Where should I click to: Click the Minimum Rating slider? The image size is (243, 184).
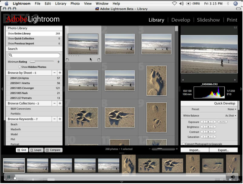click(42, 62)
